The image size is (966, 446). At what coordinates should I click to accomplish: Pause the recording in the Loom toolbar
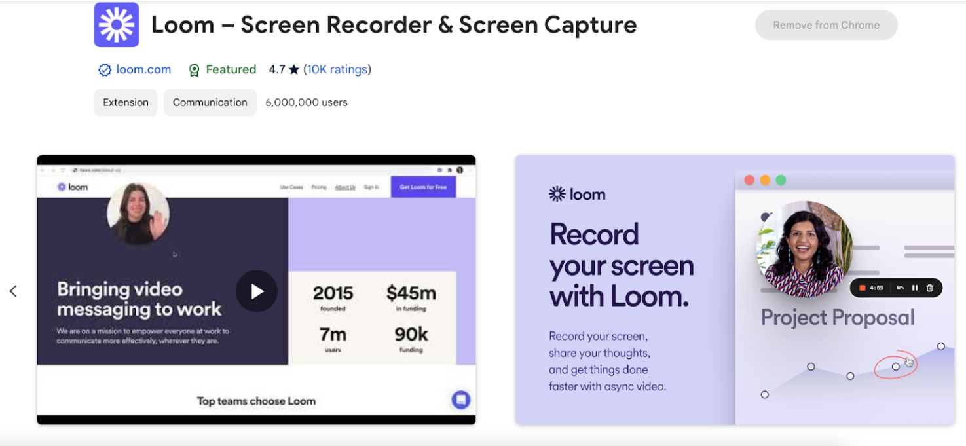(915, 288)
